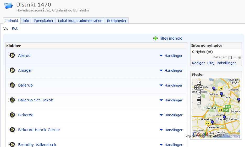Select the full Detaljer view icon
This screenshot has height=147, width=245.
[x=239, y=58]
